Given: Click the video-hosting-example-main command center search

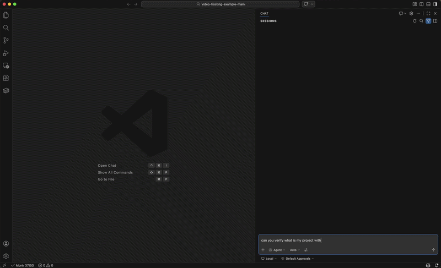Looking at the screenshot, I should tap(220, 4).
